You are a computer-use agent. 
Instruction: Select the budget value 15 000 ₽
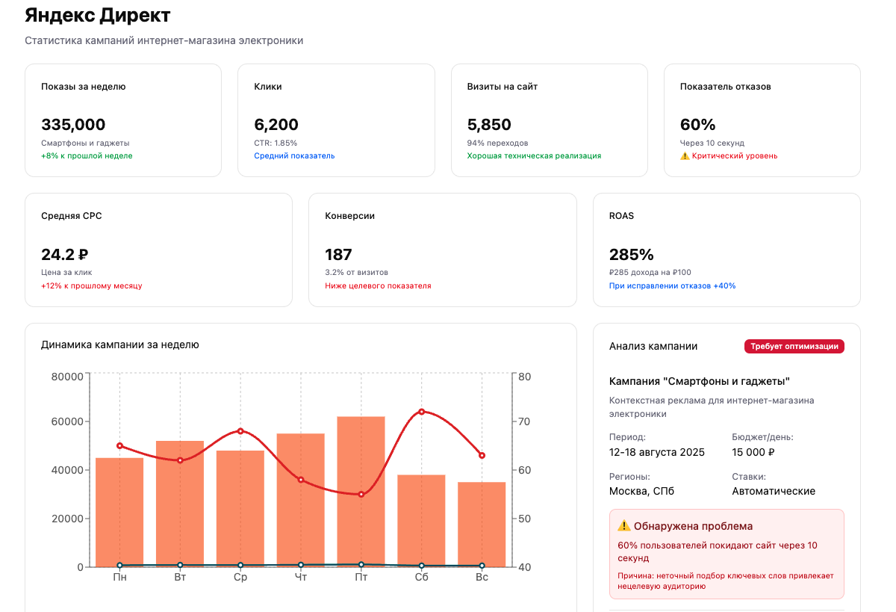(x=753, y=452)
